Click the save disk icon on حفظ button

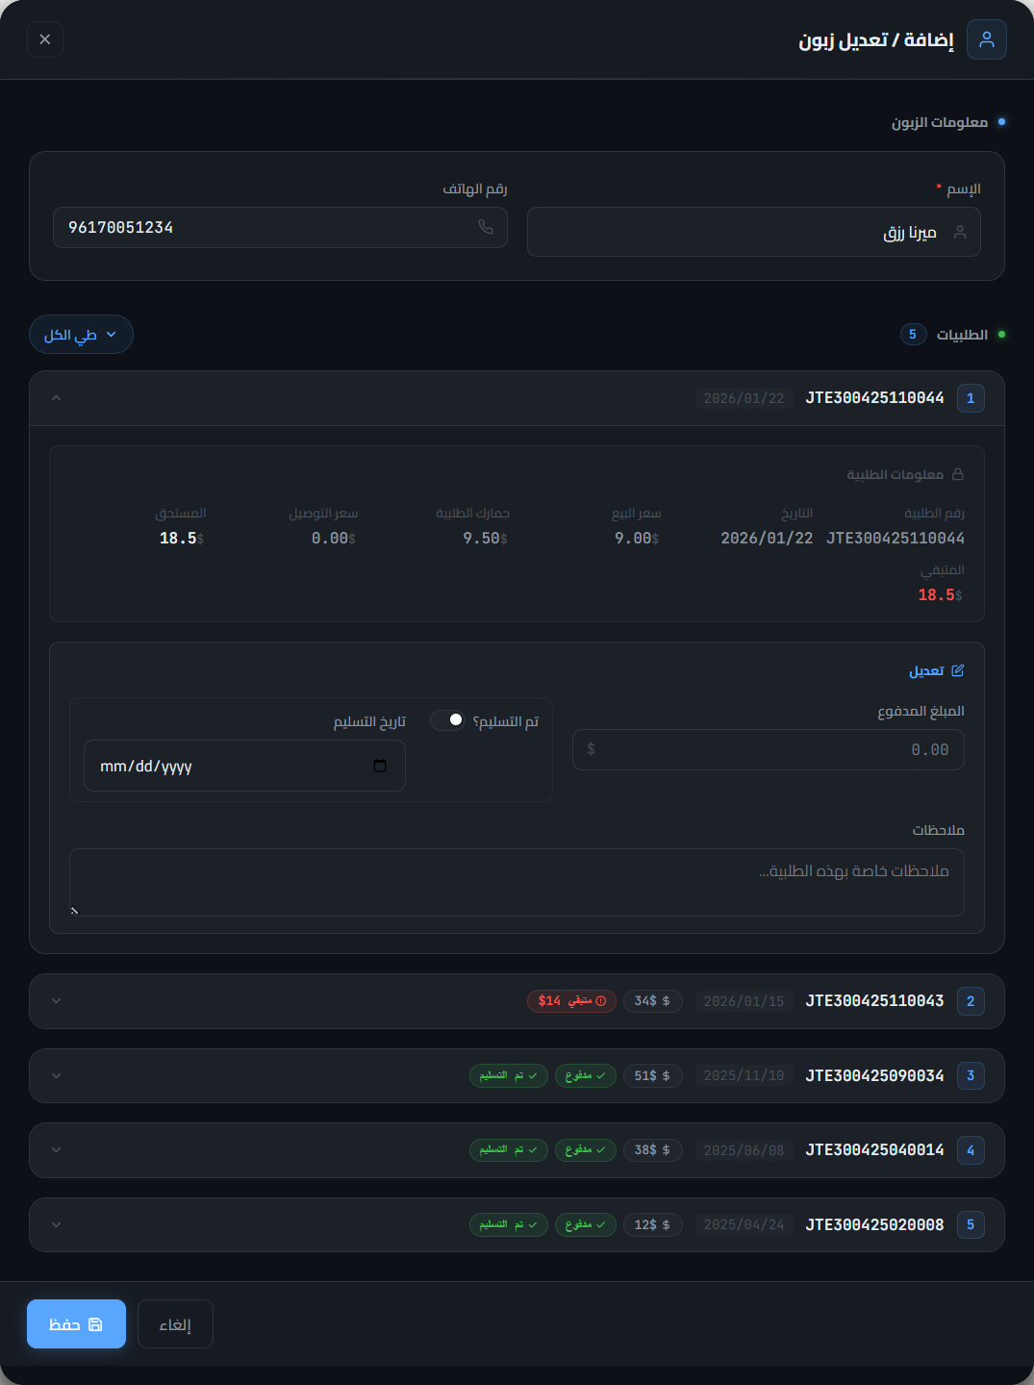[95, 1324]
